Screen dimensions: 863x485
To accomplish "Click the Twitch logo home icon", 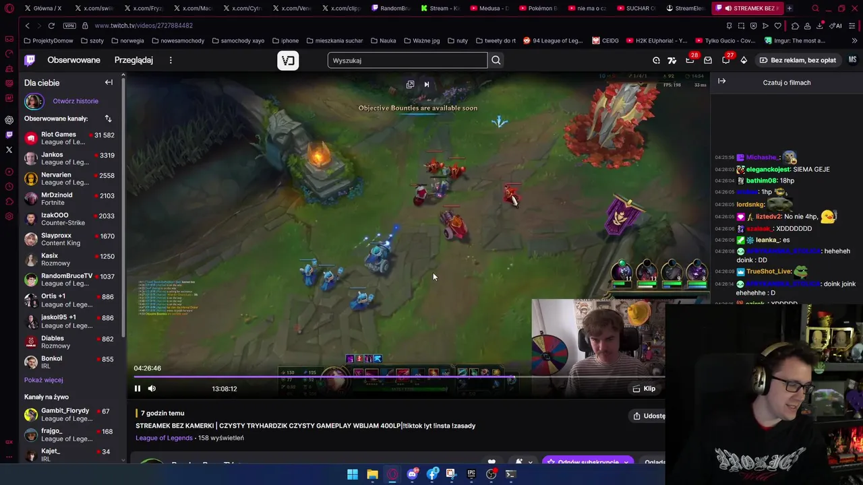I will pyautogui.click(x=30, y=60).
